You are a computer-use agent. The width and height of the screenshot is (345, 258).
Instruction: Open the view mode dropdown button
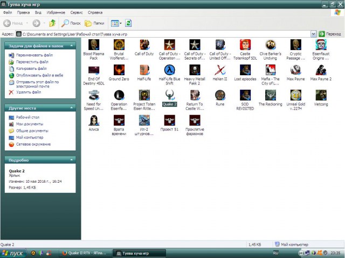(x=116, y=23)
